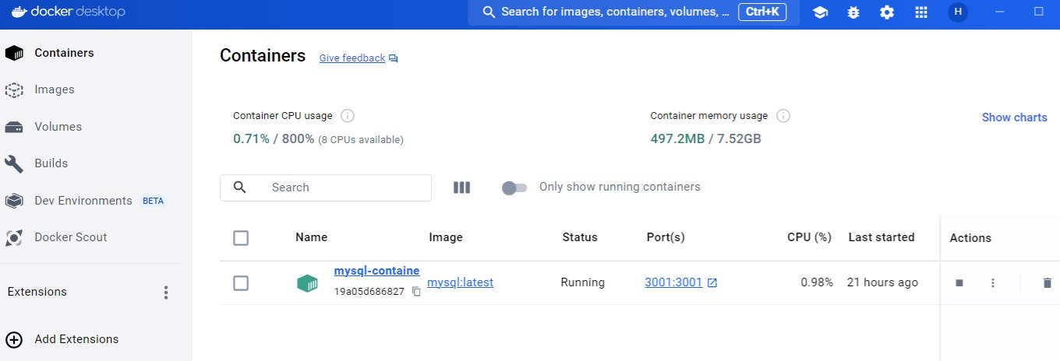The height and width of the screenshot is (361, 1060).
Task: Toggle Only show running containers switch
Action: (x=514, y=188)
